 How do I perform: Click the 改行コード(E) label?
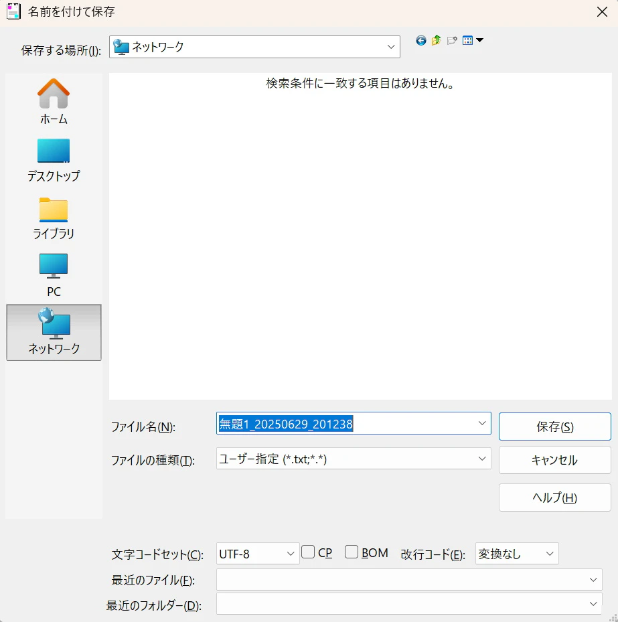[433, 554]
